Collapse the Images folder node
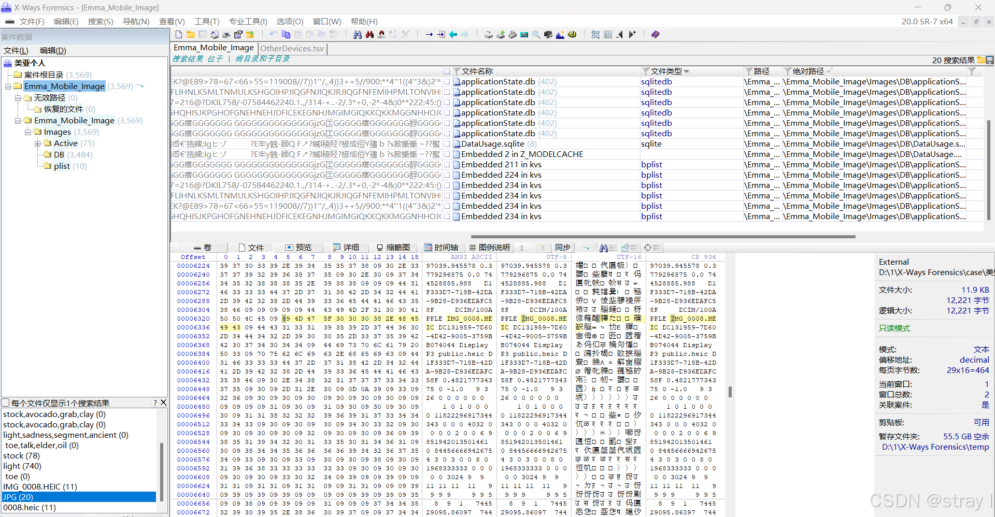This screenshot has height=517, width=995. 28,132
